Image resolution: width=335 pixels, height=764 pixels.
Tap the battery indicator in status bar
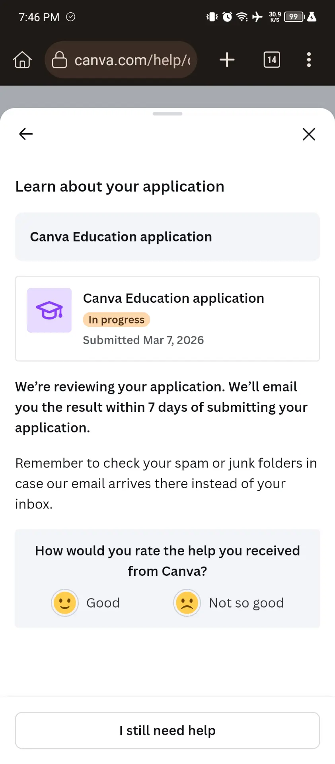295,17
